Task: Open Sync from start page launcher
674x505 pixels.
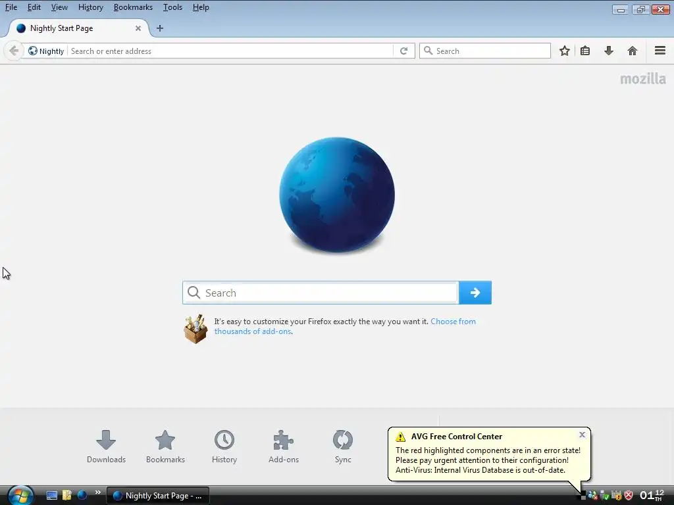Action: (x=343, y=446)
